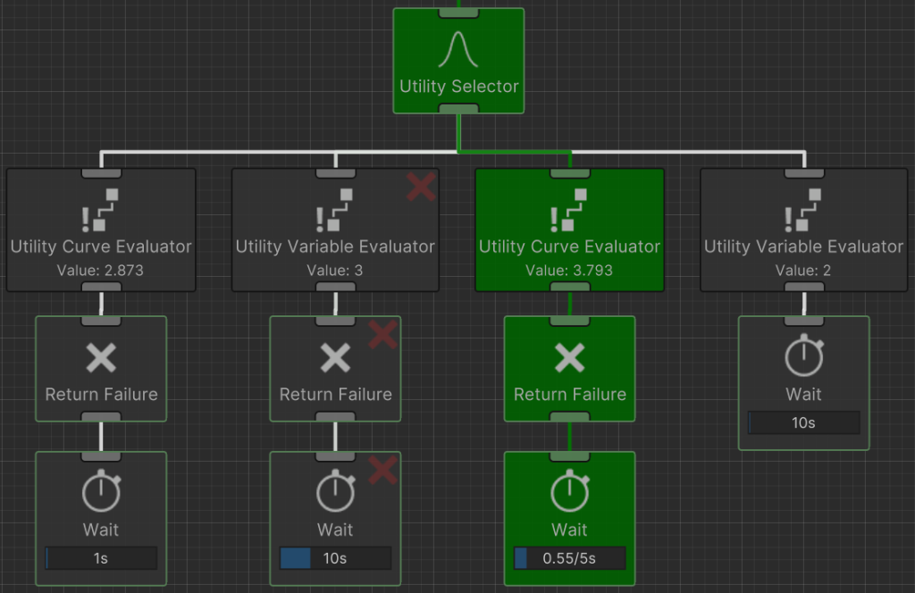Click the 1s duration field on the leftmost Wait node

click(101, 558)
